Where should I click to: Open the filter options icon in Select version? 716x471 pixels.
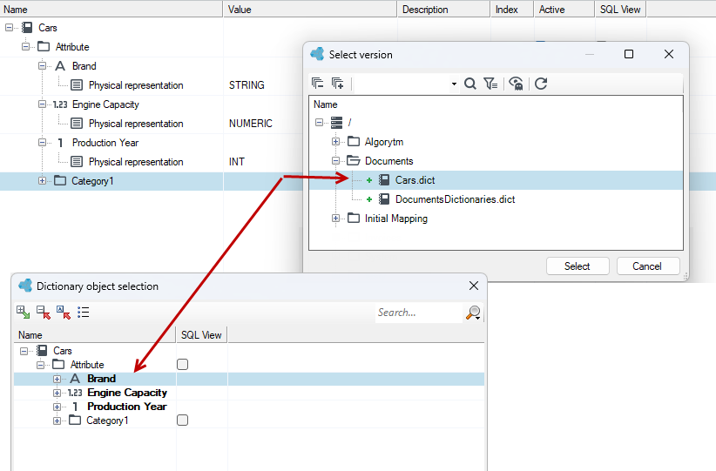point(490,84)
